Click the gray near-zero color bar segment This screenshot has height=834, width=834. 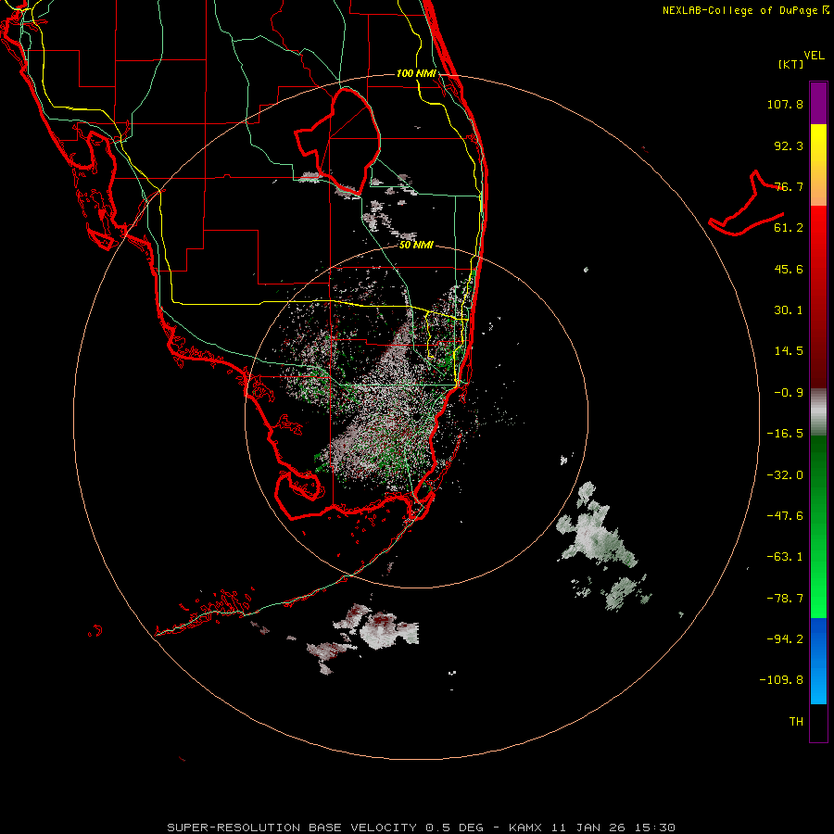pos(818,412)
